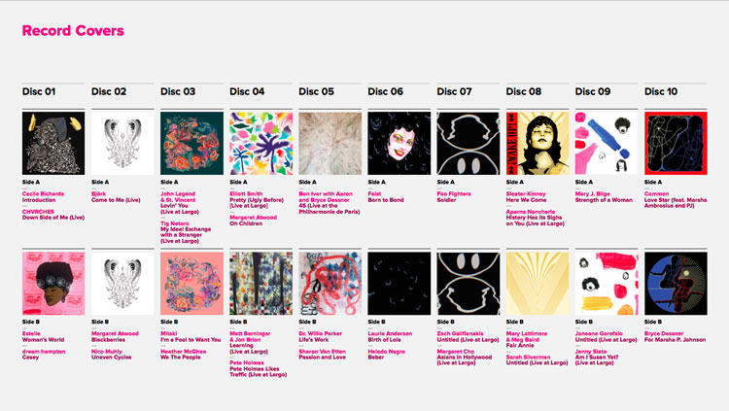Open Disc 03 Side B pink wreath cover
This screenshot has height=411, width=729.
point(191,284)
